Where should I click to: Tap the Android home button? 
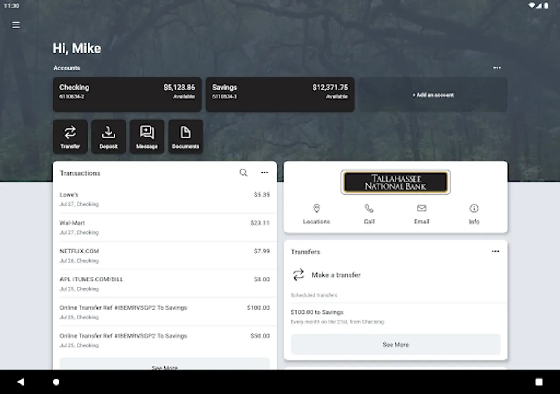pos(56,382)
